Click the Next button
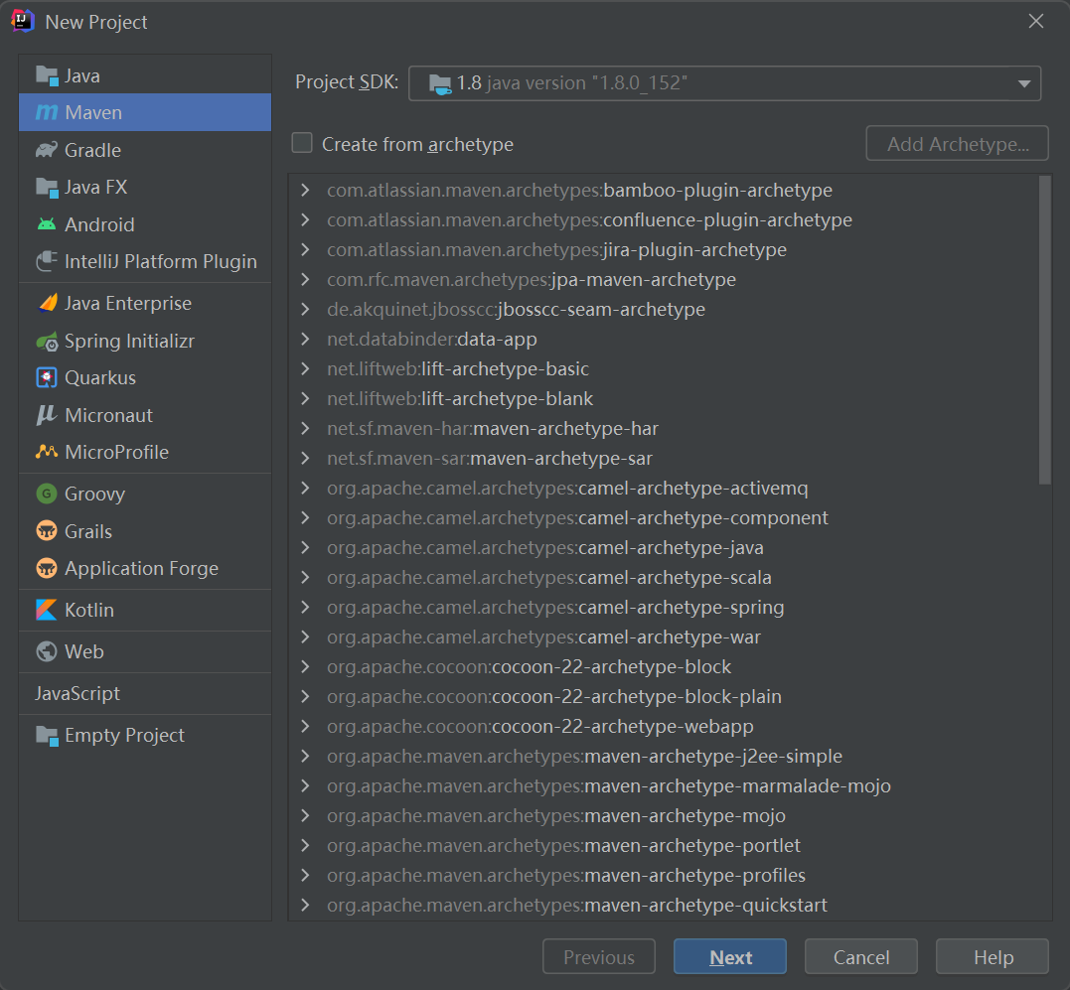 tap(729, 956)
